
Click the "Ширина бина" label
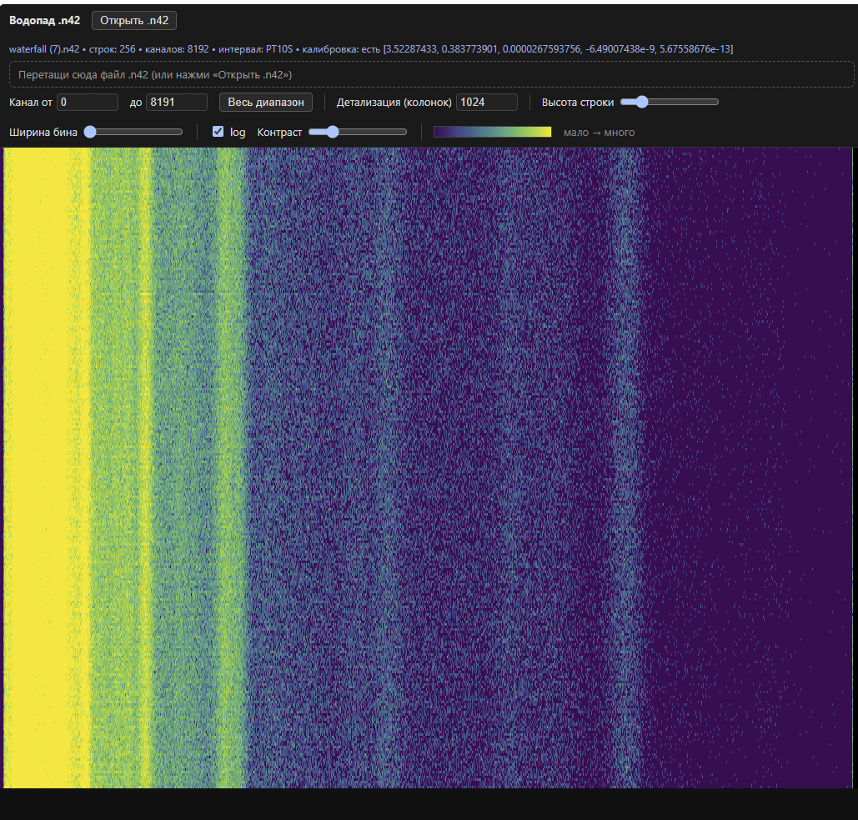pyautogui.click(x=43, y=133)
